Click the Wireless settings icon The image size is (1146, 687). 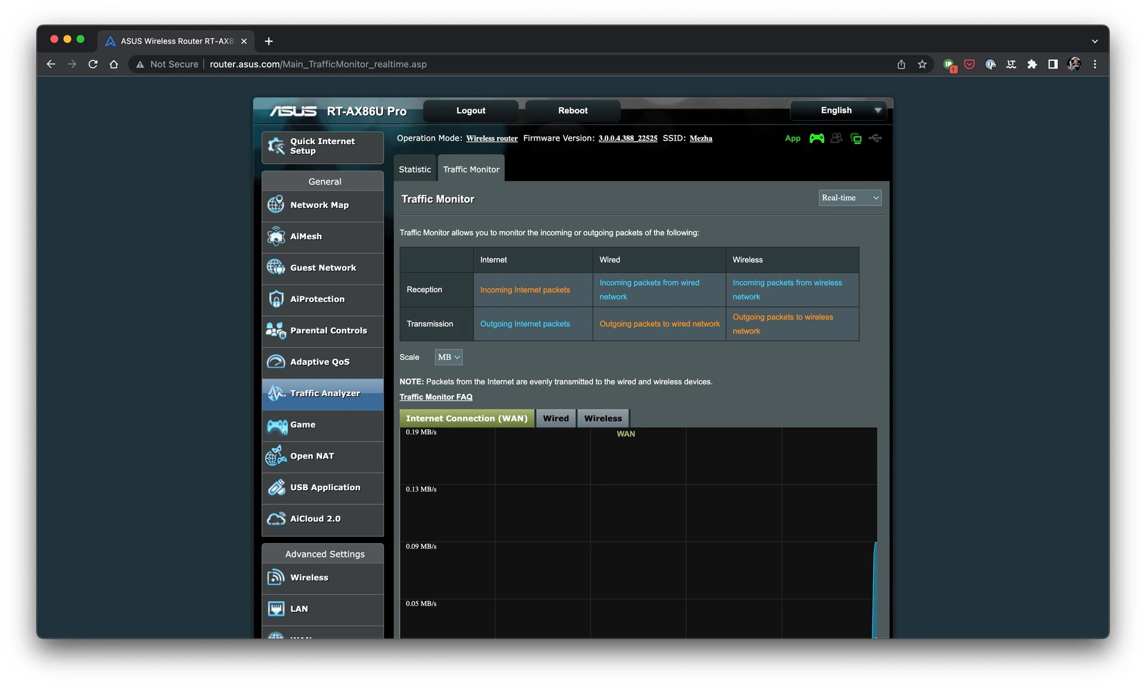coord(276,577)
